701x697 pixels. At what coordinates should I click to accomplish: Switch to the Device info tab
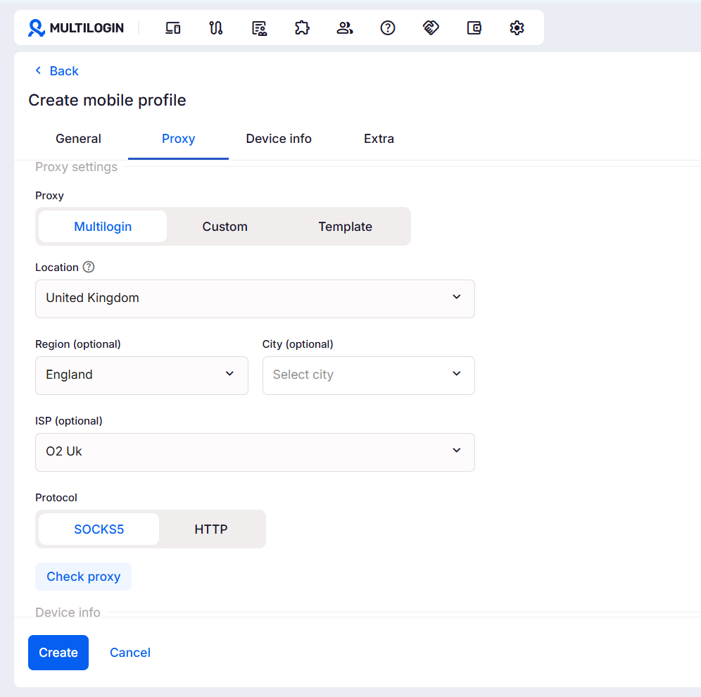tap(279, 139)
